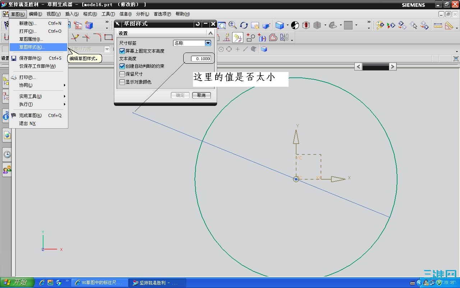Click the Internet Explorer quick launch icon
460x288 pixels.
click(x=42, y=283)
